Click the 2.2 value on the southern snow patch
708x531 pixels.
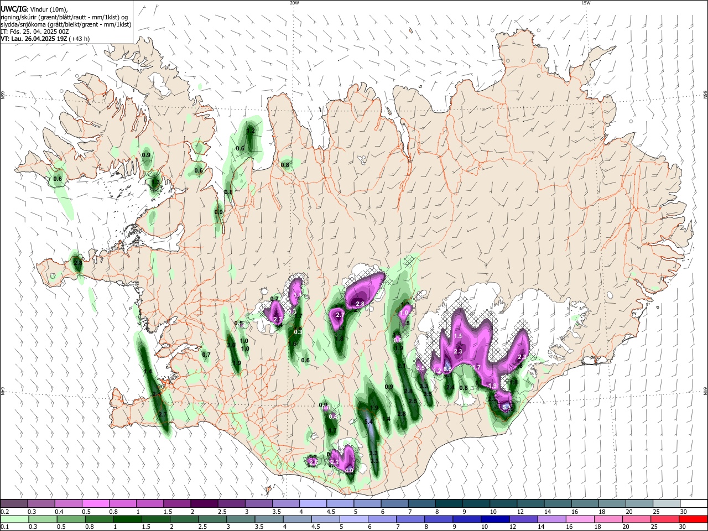[x=334, y=462]
